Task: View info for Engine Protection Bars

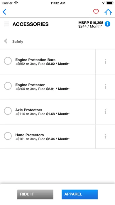Action: pos(105,62)
